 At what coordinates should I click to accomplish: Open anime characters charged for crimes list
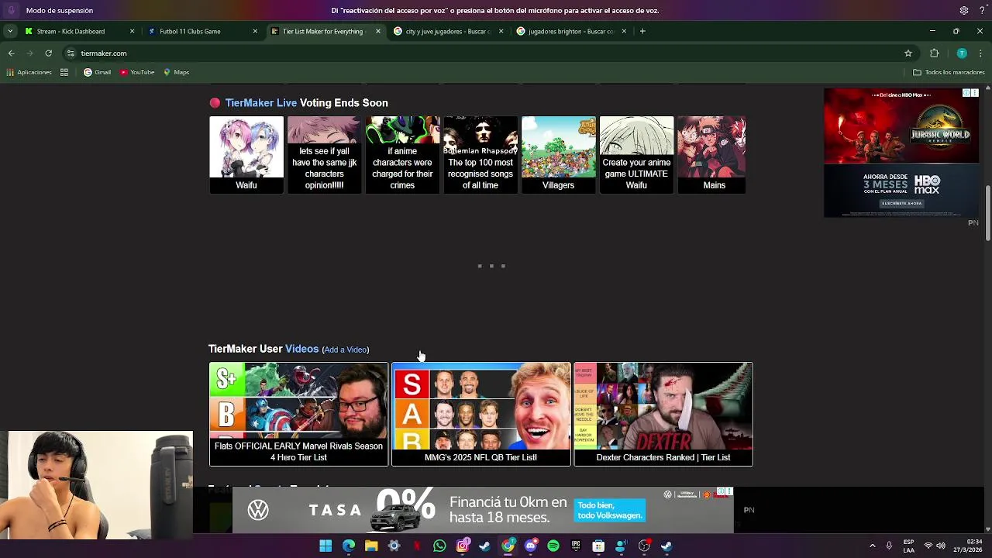click(402, 154)
